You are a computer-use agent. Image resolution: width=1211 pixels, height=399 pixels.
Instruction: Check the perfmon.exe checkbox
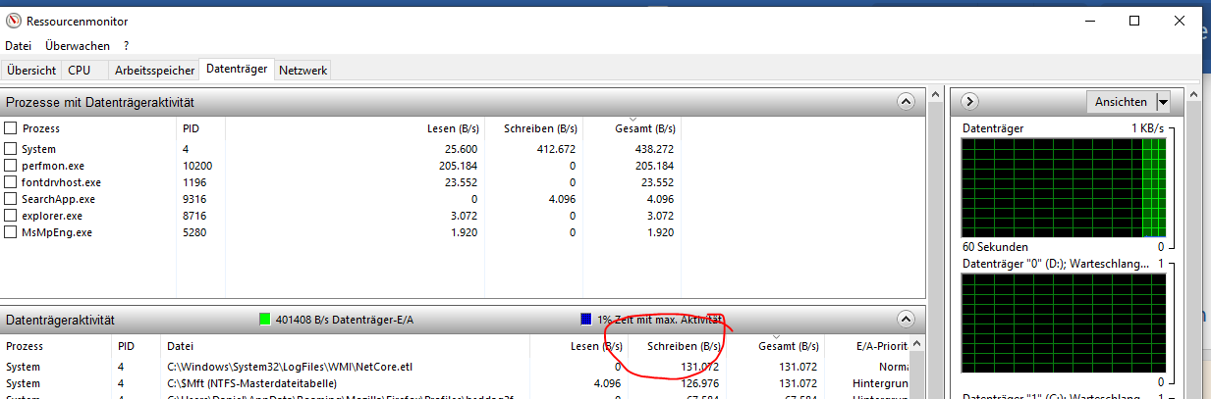point(11,166)
